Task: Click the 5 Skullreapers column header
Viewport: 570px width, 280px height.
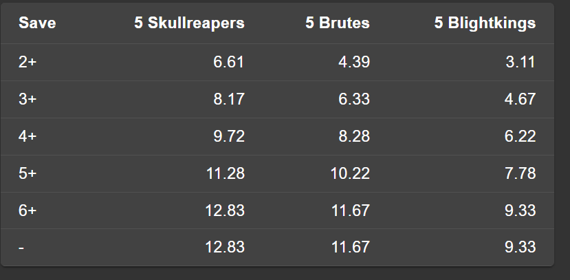Action: [189, 23]
